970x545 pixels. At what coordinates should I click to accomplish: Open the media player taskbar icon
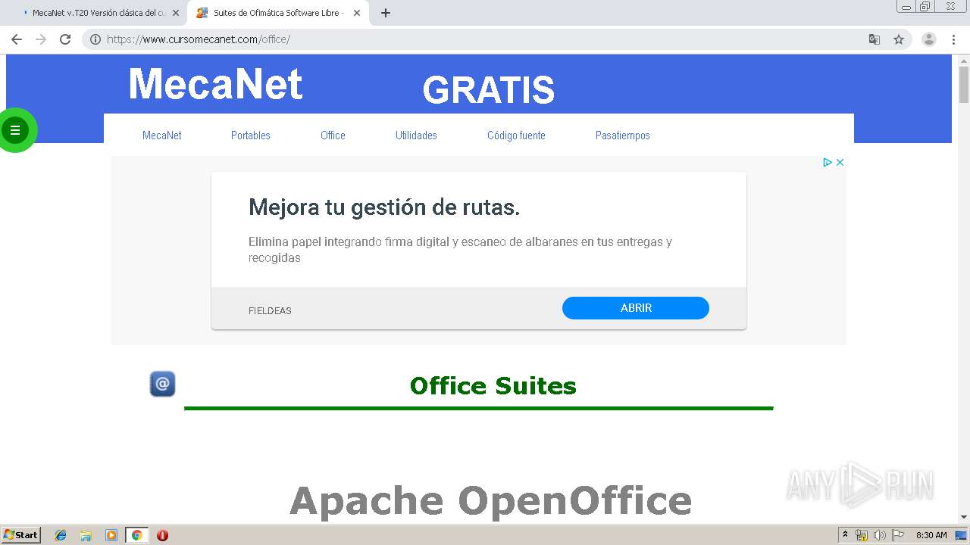click(x=111, y=535)
